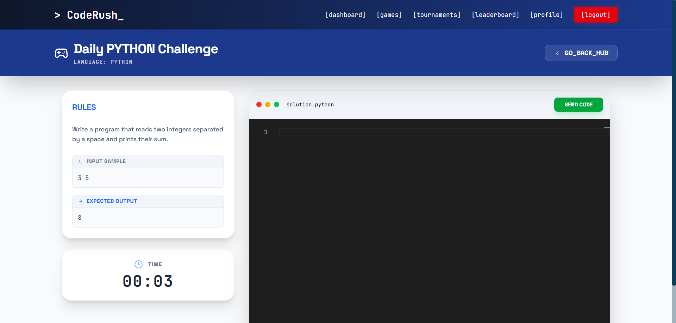Image resolution: width=676 pixels, height=323 pixels.
Task: Click line number 1 in editor gutter
Action: pos(266,132)
